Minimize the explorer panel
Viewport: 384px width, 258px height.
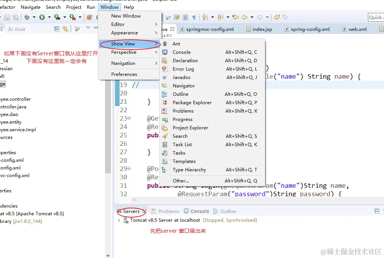pos(96,27)
